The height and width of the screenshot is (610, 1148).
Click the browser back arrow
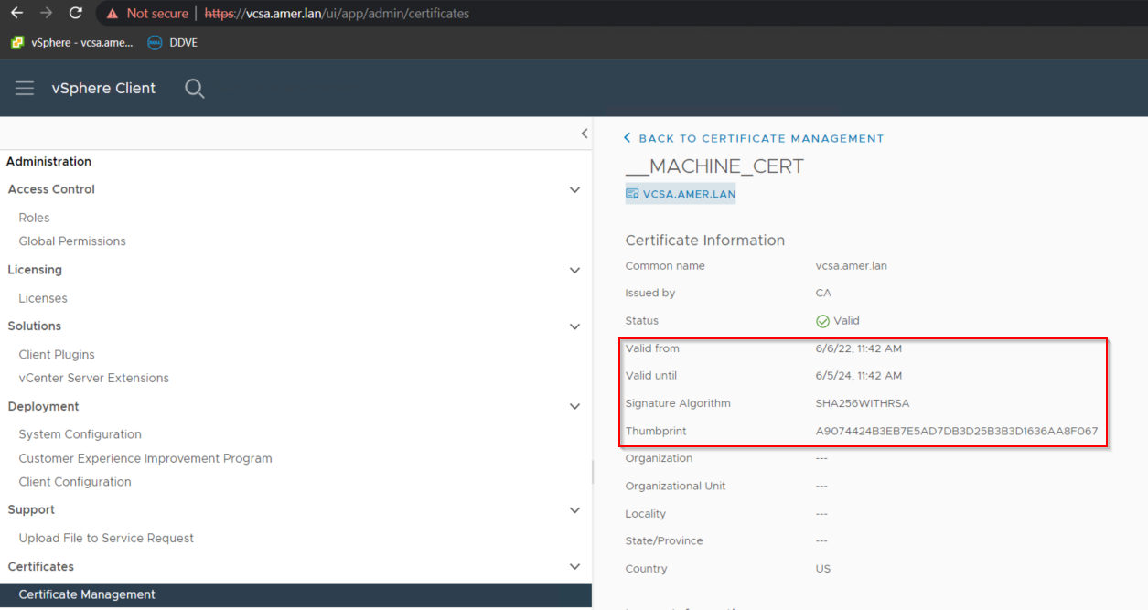tap(13, 13)
